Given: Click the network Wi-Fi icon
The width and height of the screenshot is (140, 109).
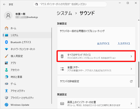Looking at the screenshot, I should click(x=6, y=49).
